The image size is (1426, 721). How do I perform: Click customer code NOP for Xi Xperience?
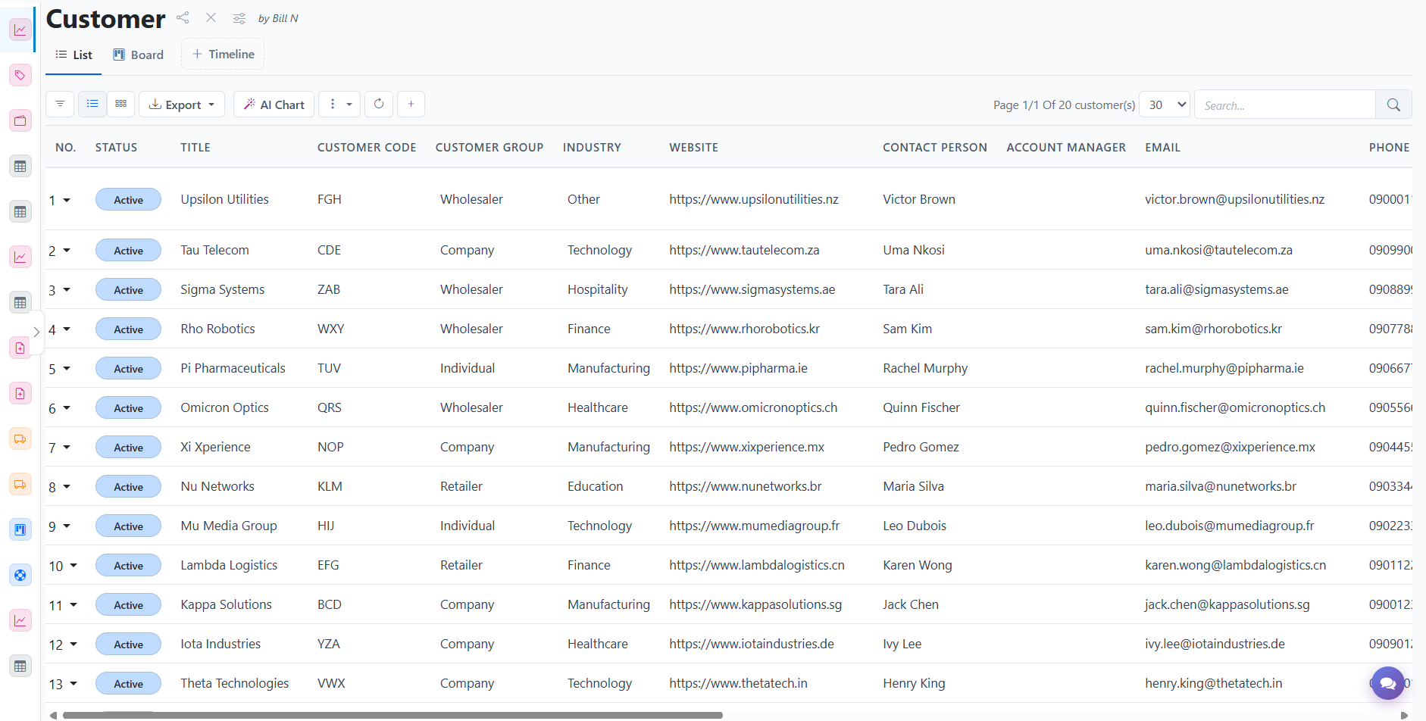(x=330, y=447)
